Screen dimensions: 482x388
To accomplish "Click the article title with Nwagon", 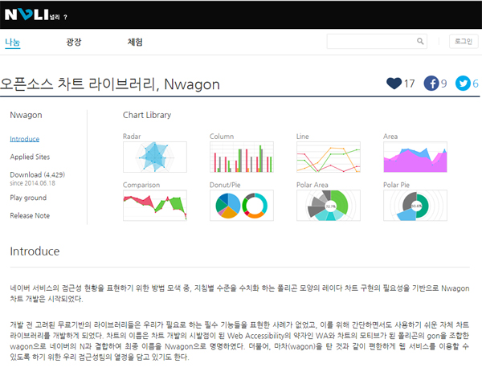I will [110, 84].
